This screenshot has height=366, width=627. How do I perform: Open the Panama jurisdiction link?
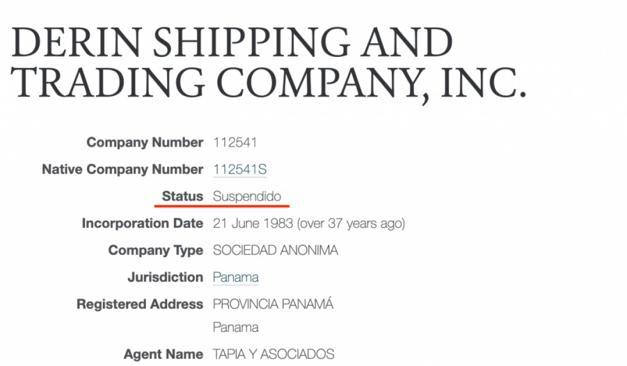236,277
